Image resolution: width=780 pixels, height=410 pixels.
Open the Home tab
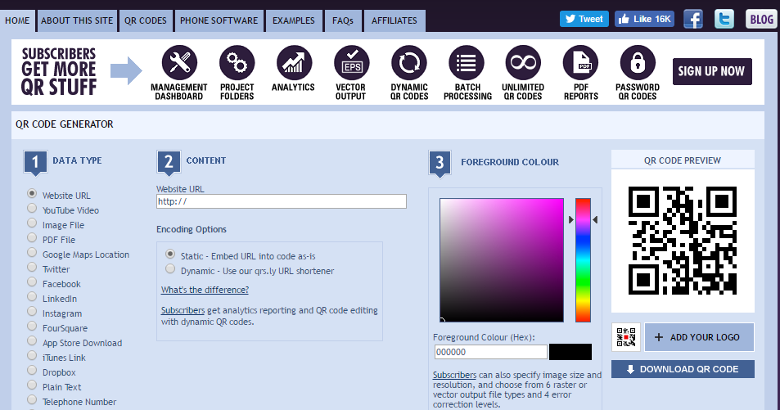(x=17, y=21)
